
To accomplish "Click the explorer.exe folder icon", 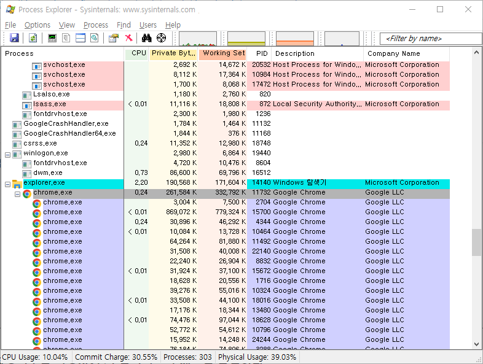I will [x=17, y=184].
